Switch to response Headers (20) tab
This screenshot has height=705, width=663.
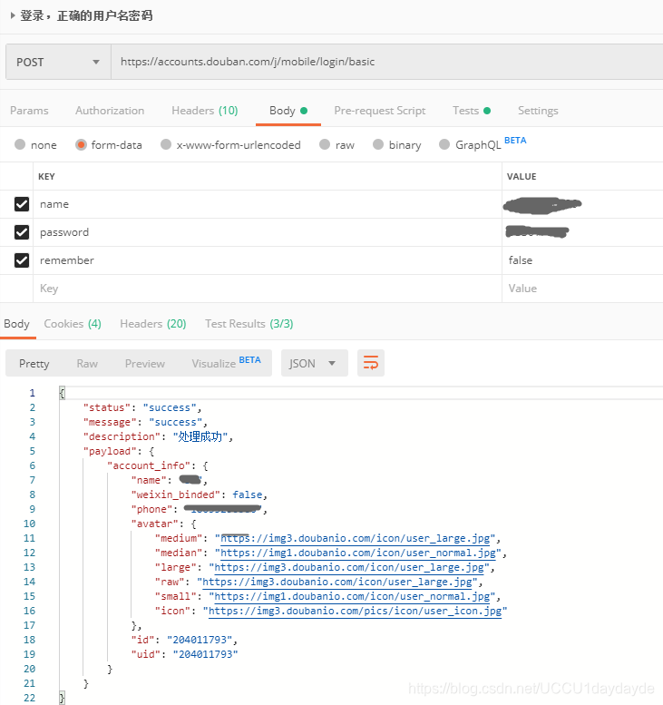coord(153,324)
